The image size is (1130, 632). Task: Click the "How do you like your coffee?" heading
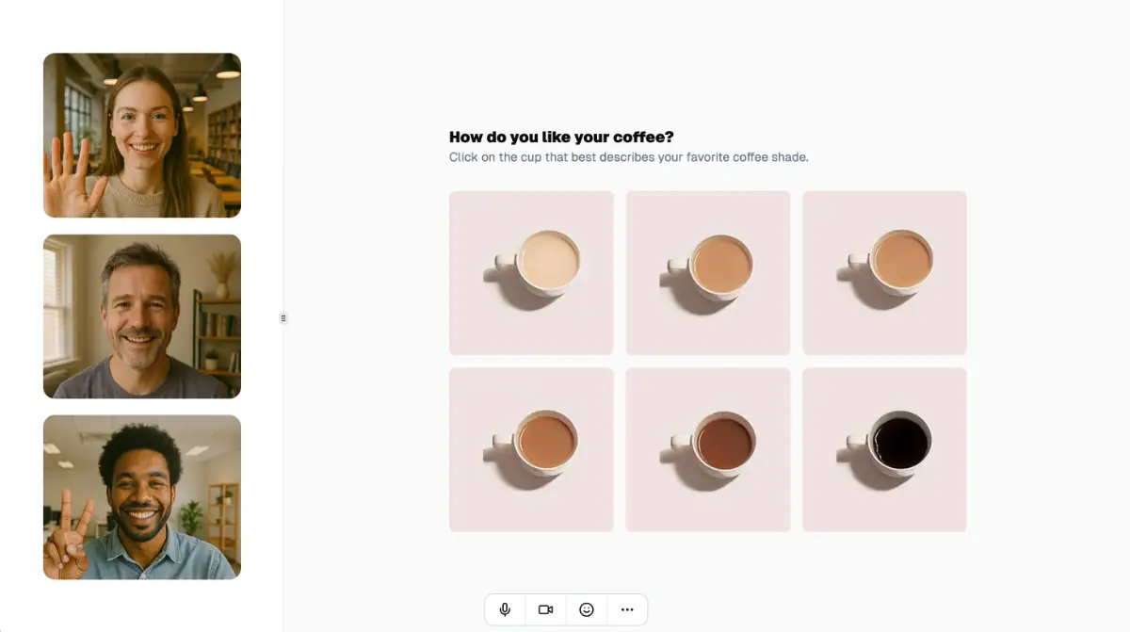(x=561, y=138)
